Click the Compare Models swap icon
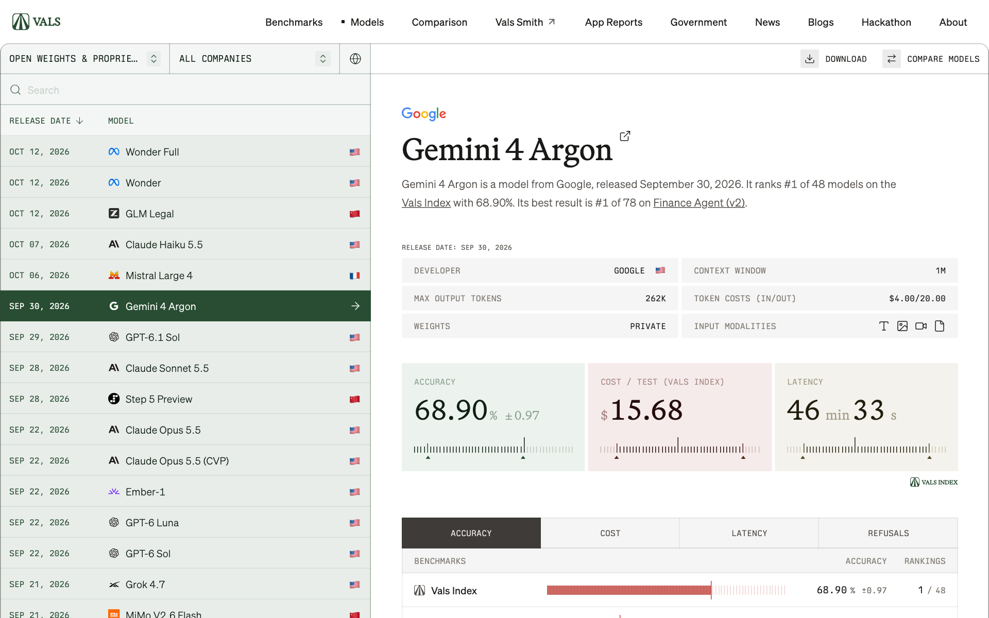Image resolution: width=989 pixels, height=618 pixels. pyautogui.click(x=891, y=59)
